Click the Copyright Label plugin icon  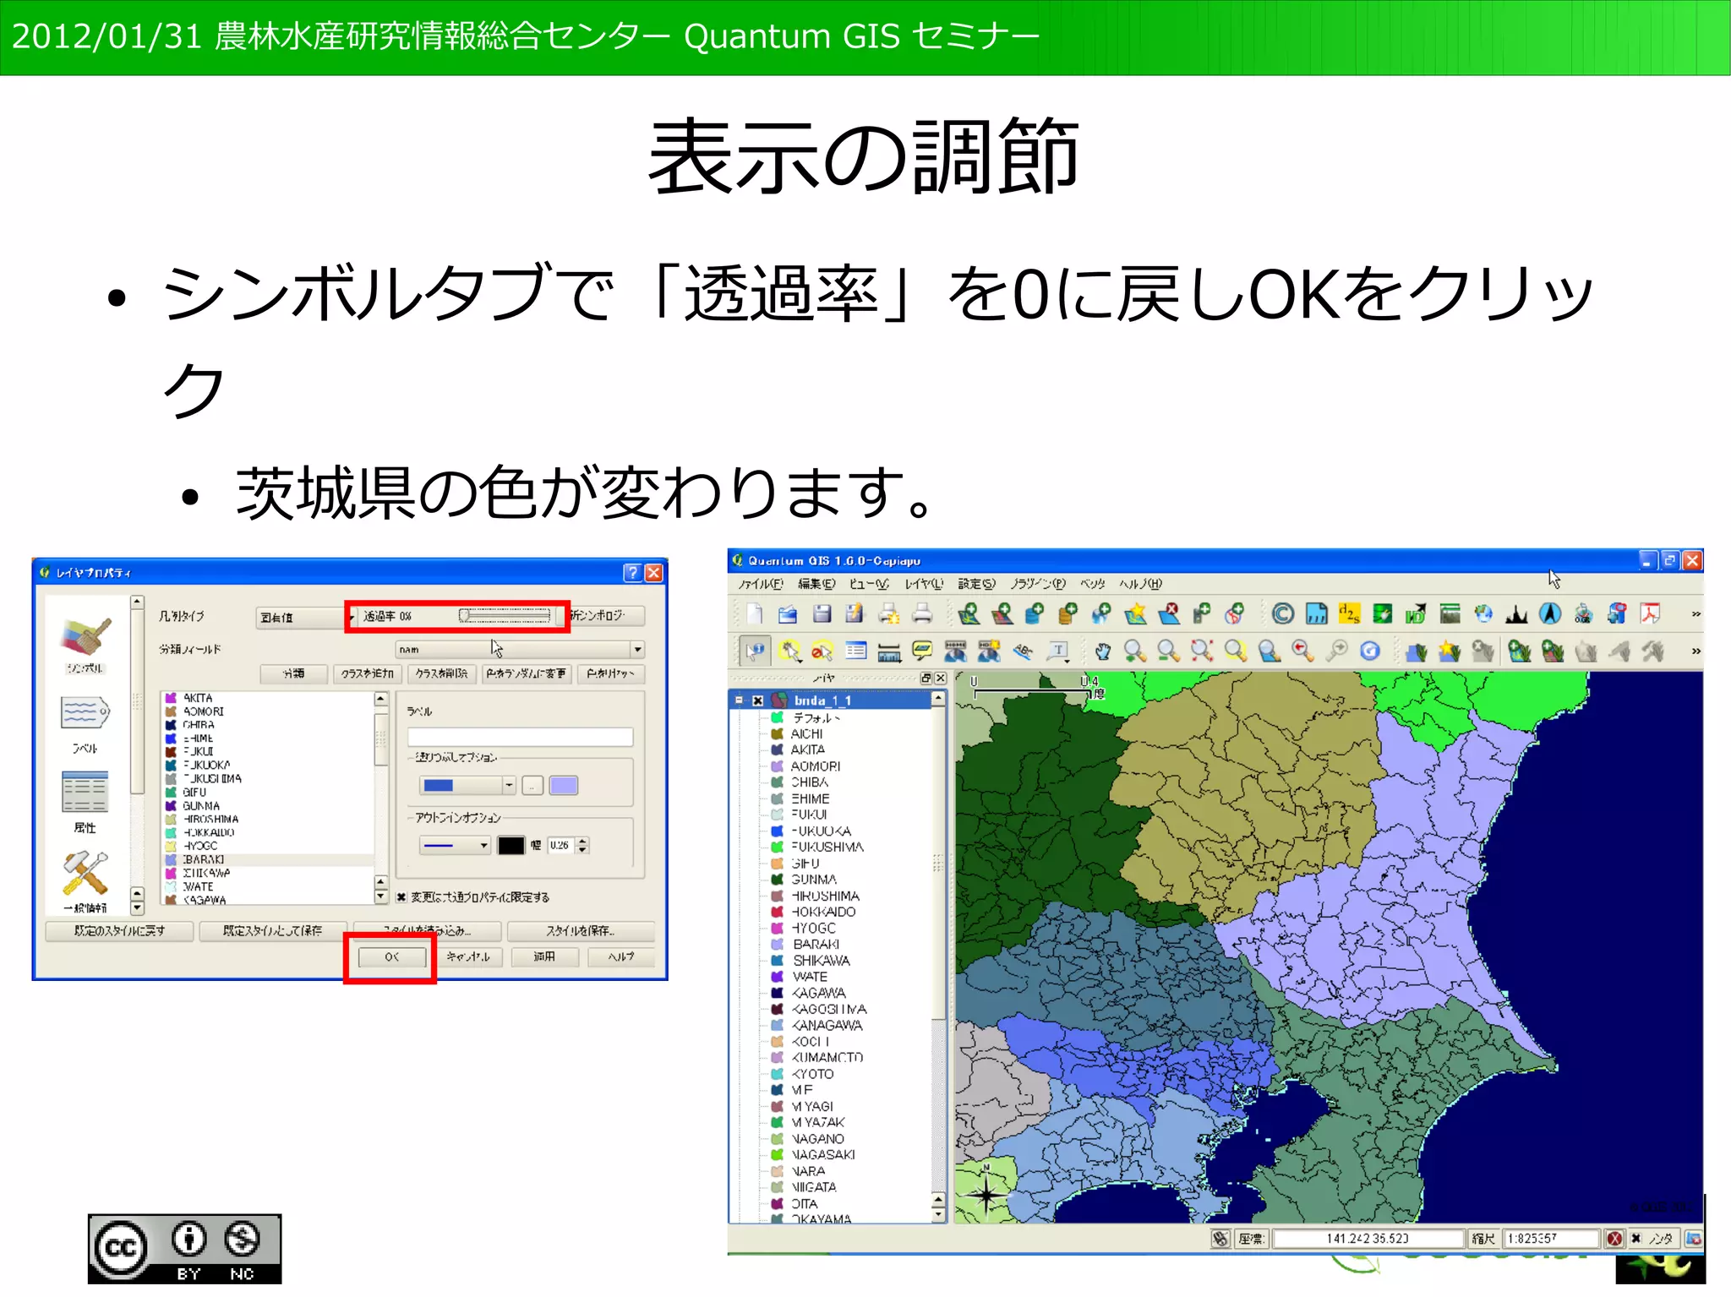coord(1282,614)
